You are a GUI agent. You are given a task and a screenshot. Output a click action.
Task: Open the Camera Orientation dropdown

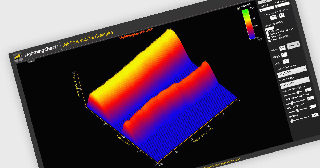click(x=292, y=72)
